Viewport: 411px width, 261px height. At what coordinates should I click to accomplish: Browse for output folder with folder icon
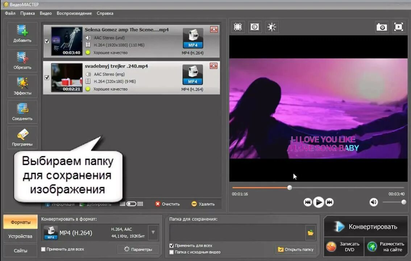click(x=311, y=233)
